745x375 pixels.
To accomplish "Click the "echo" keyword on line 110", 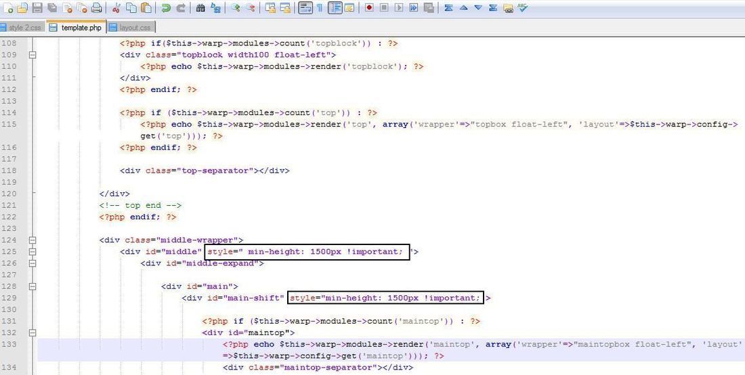I will click(182, 66).
